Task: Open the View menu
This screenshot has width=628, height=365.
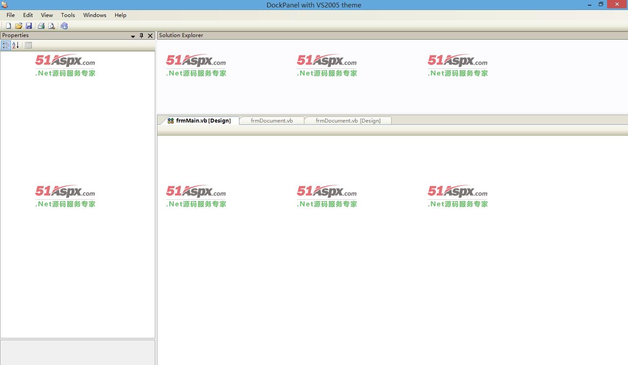Action: tap(47, 15)
